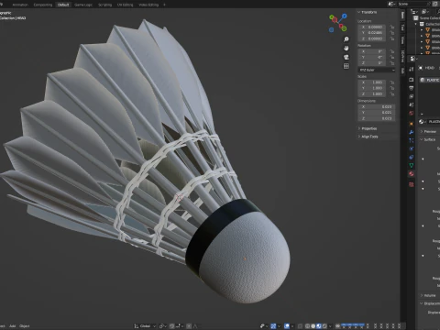440x330 pixels.
Task: Expand the material Preview panel
Action: 428,131
